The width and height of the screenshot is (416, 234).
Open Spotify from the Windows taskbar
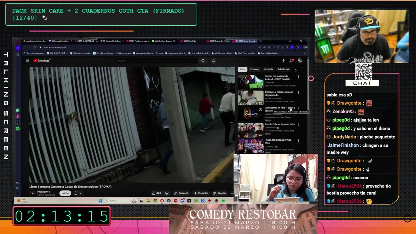coord(223,201)
